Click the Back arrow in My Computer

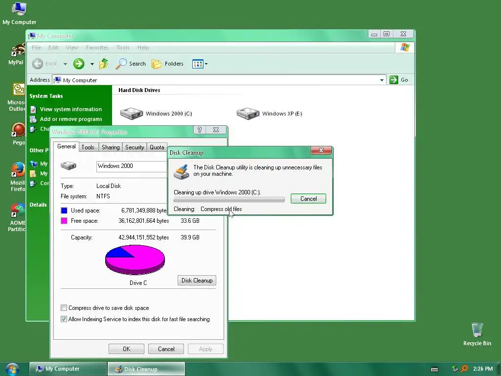click(38, 64)
